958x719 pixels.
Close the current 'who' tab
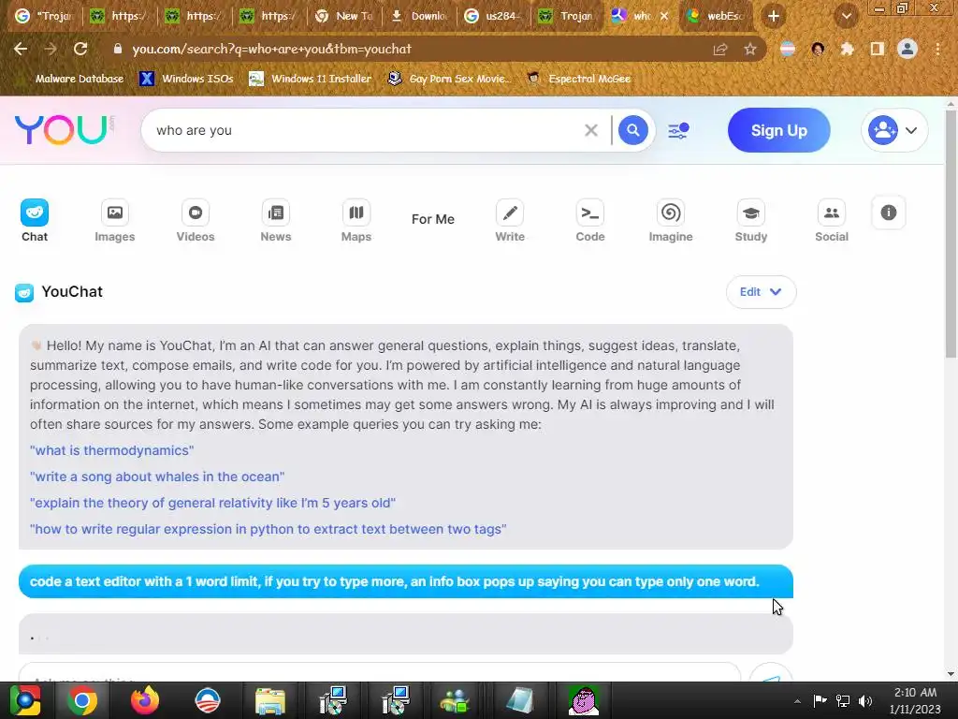[664, 16]
